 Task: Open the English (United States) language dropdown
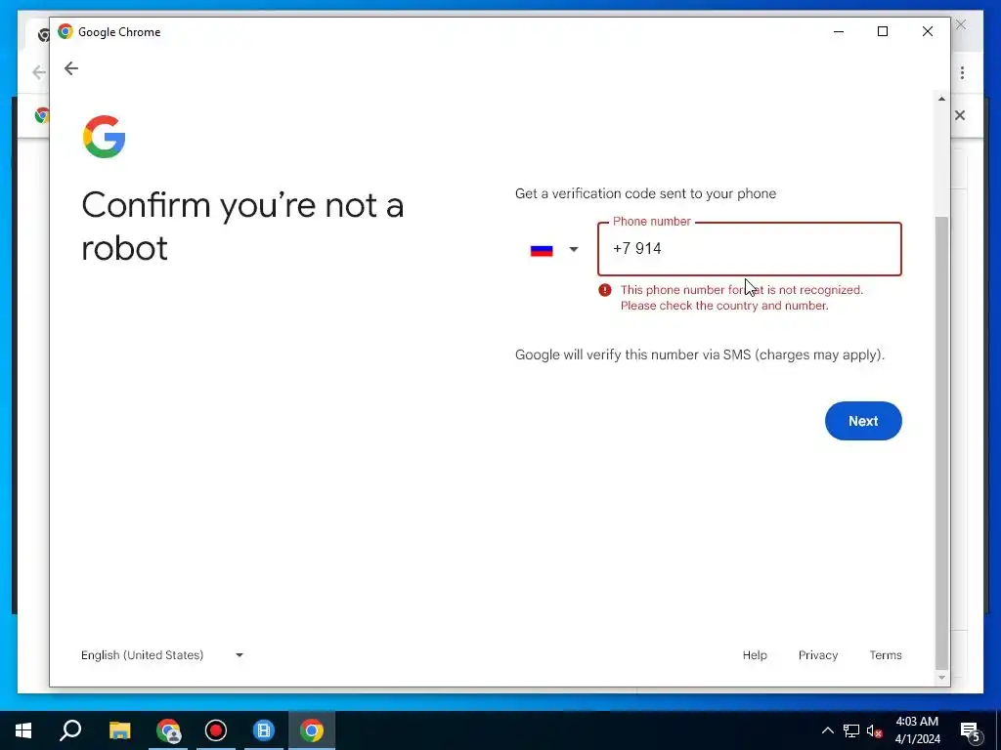point(162,655)
